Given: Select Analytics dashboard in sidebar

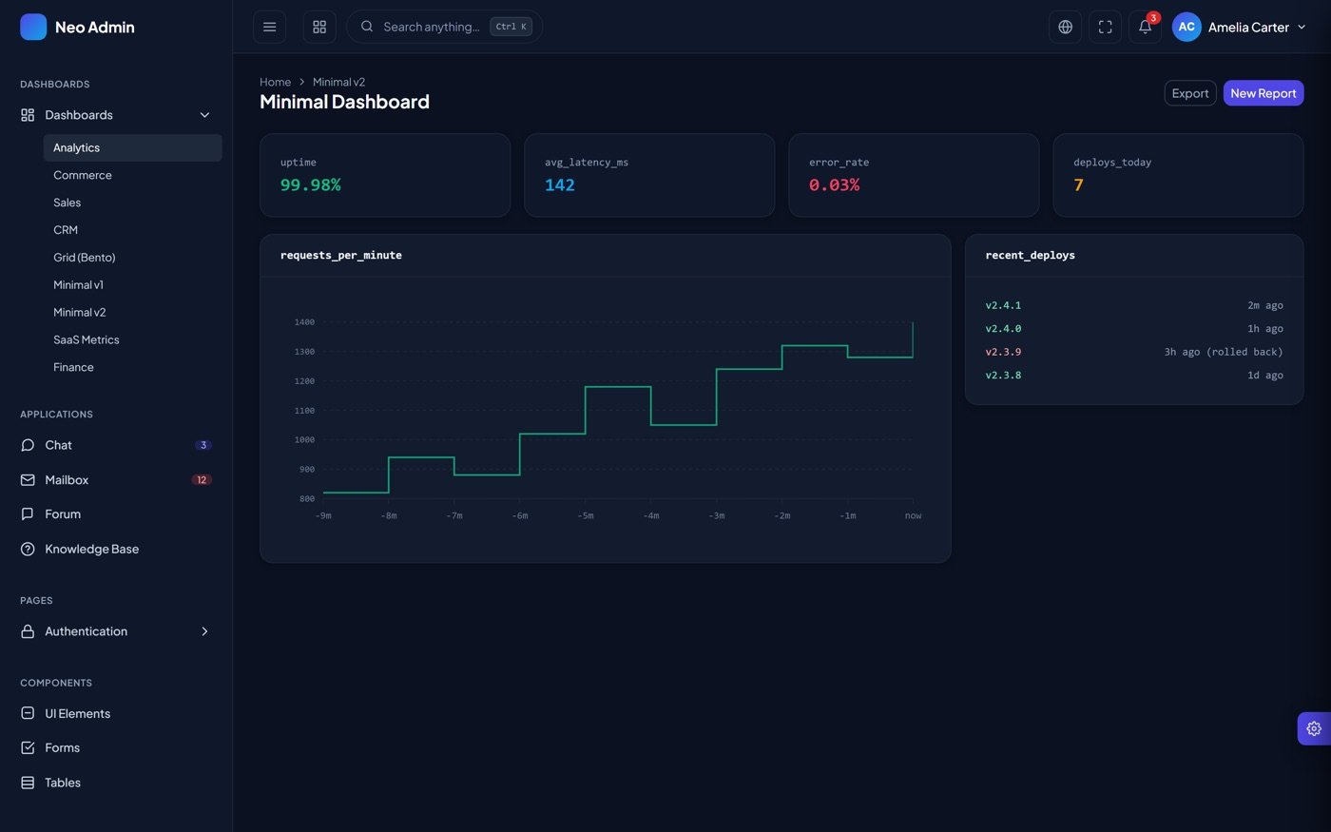Looking at the screenshot, I should 132,147.
